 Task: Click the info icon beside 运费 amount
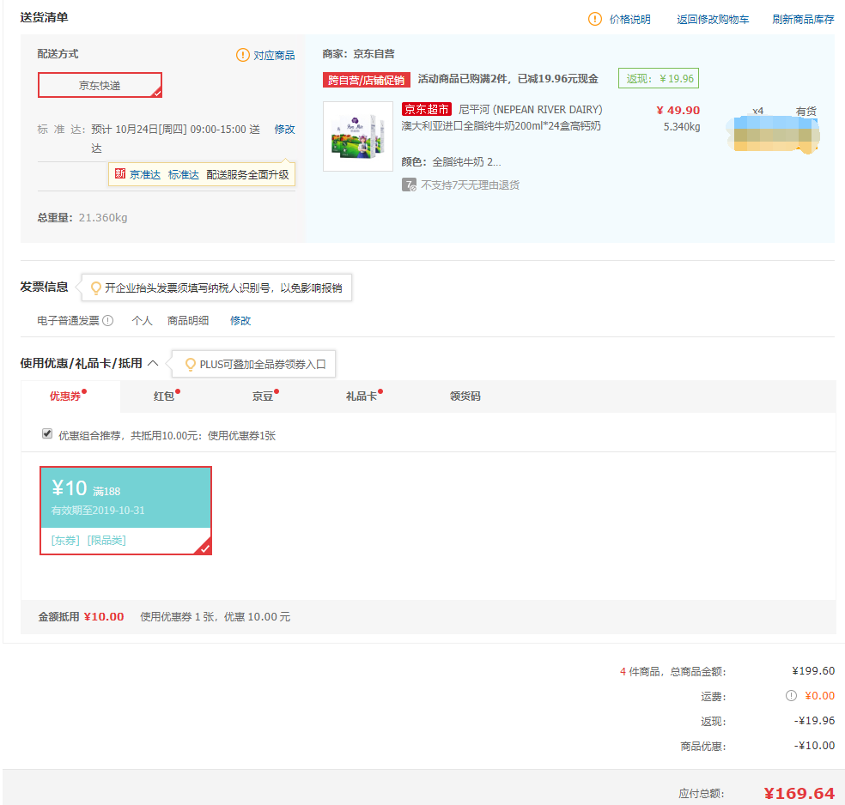(791, 696)
